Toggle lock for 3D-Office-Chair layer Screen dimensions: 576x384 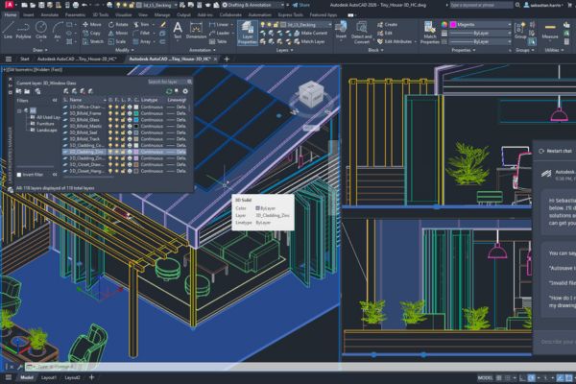click(123, 107)
